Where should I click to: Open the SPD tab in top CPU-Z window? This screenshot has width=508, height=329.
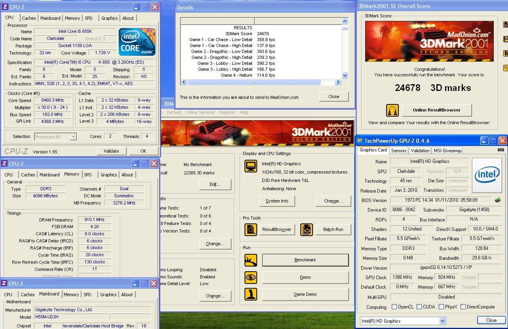coord(89,18)
